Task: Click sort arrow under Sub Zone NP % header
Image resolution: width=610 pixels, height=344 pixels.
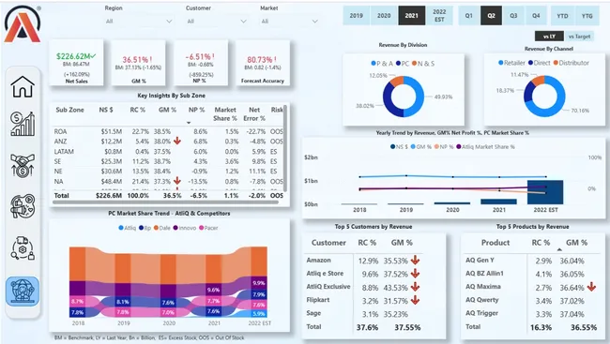Action: click(189, 123)
